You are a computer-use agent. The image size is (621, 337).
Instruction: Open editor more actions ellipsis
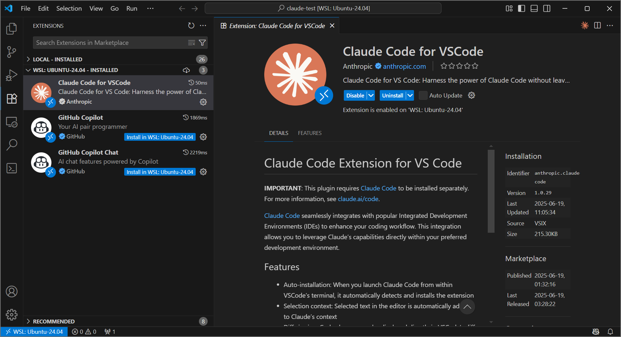coord(610,26)
